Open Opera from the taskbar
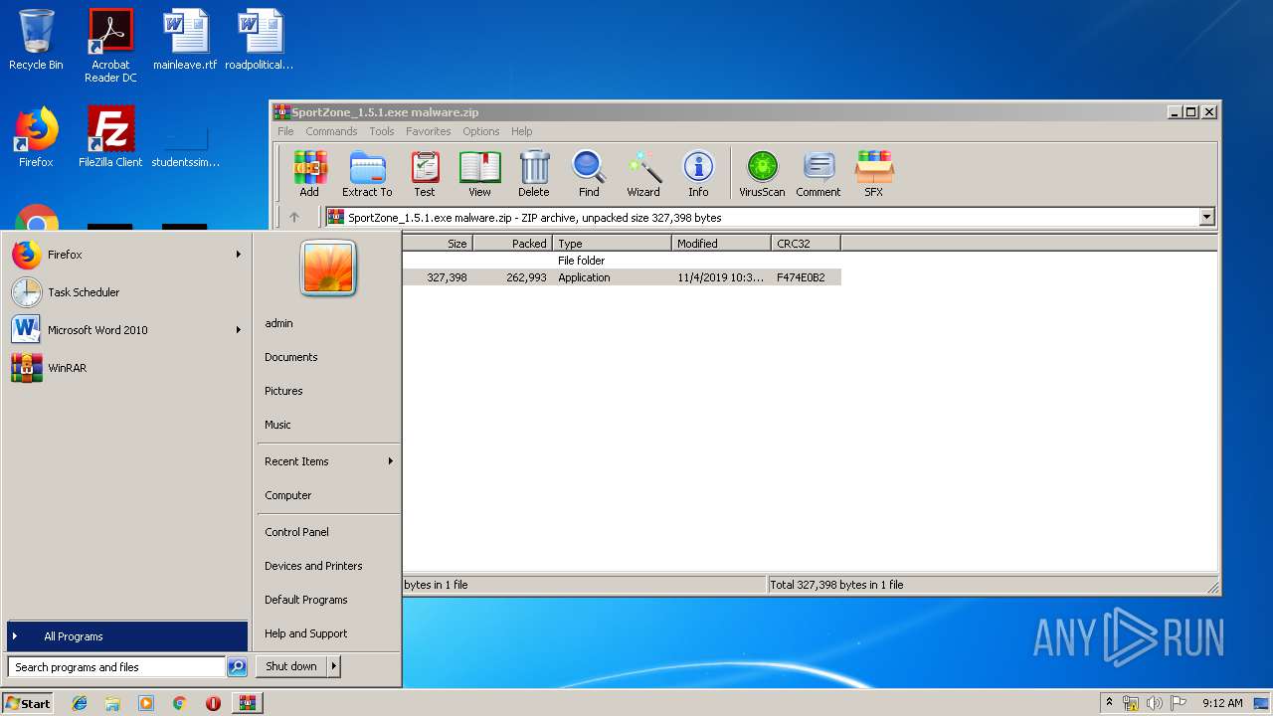 point(213,703)
